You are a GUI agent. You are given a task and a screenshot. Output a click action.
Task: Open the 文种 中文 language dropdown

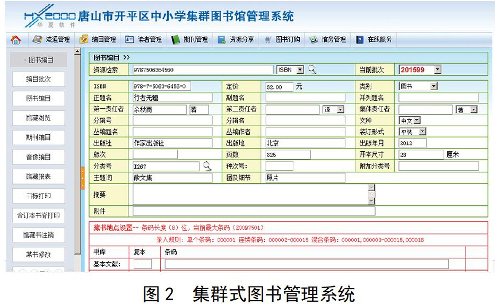point(410,120)
